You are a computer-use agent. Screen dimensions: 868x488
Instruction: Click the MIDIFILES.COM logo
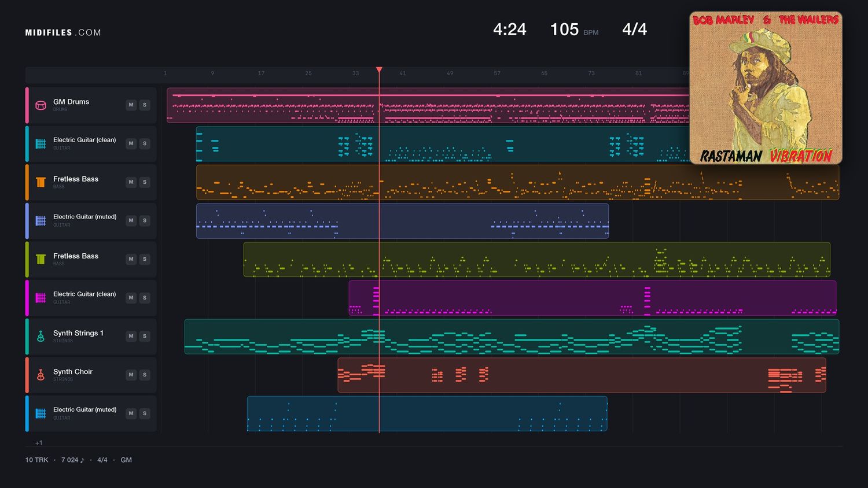coord(63,32)
